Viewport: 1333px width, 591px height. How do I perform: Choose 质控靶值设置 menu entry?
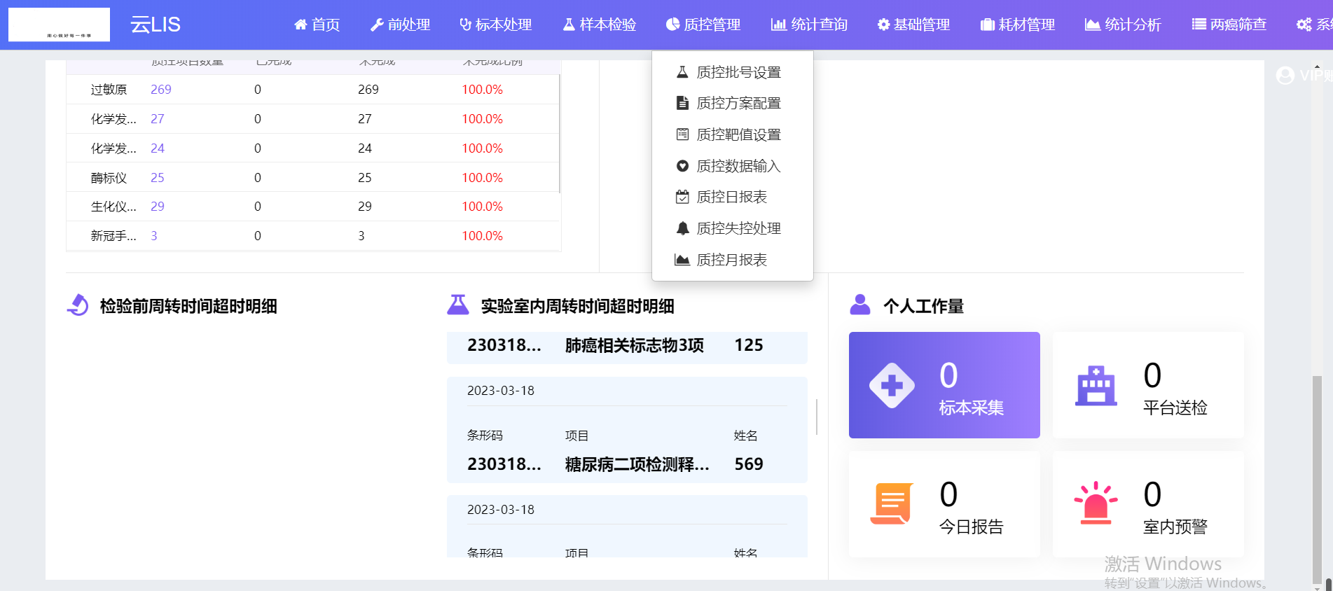(x=733, y=134)
